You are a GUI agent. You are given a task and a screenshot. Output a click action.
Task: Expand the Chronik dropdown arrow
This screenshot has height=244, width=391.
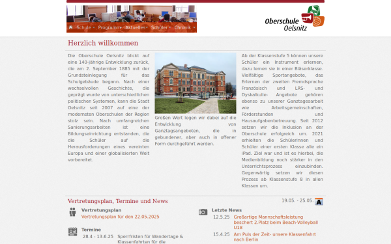coord(194,27)
